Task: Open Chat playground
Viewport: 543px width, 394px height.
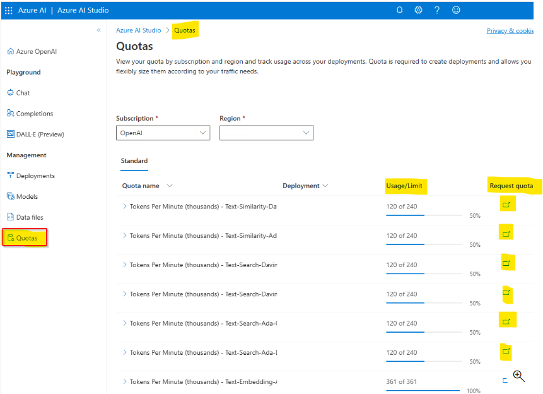Action: tap(18, 93)
